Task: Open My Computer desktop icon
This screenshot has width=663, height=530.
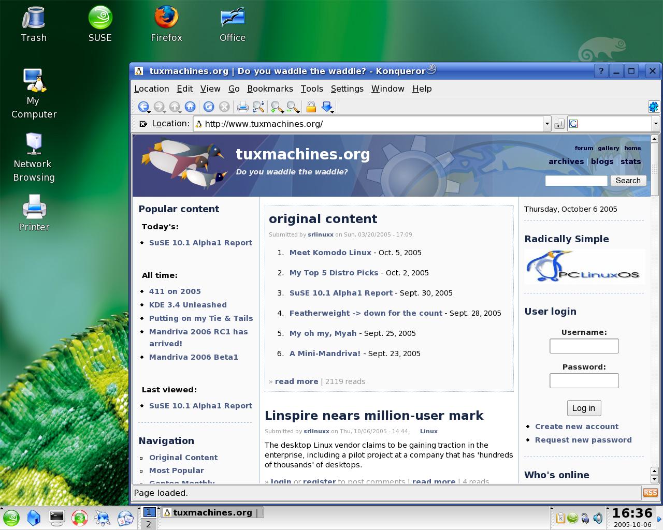Action: tap(34, 94)
